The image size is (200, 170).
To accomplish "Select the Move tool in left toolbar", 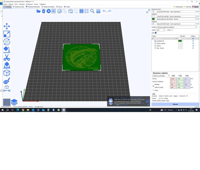I will 7,26.
